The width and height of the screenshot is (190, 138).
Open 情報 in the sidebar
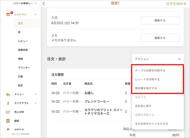21,59
